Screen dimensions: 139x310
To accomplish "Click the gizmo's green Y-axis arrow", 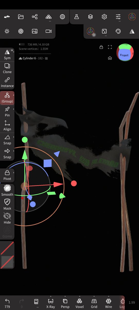I will [x=25, y=155].
